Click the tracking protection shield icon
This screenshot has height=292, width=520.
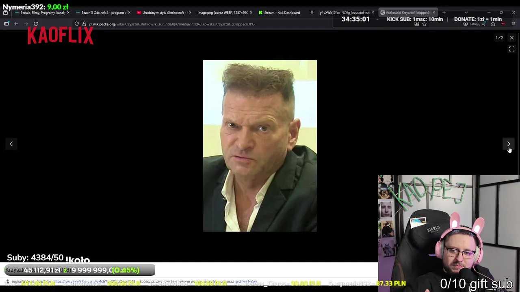point(76,24)
